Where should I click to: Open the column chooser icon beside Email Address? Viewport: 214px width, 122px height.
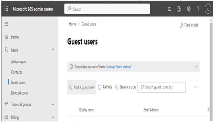209,110
